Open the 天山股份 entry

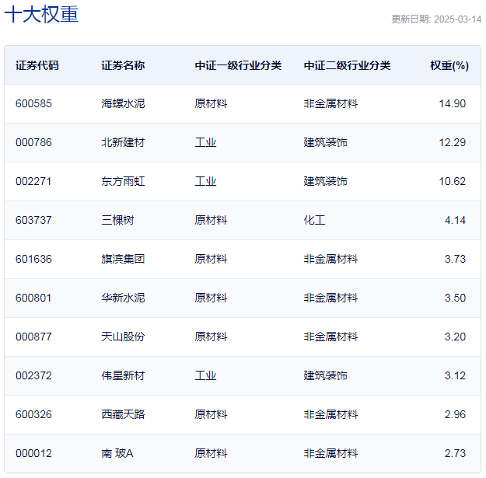tap(123, 337)
